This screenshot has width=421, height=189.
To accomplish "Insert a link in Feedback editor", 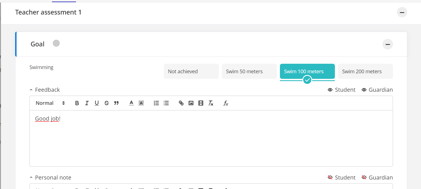I will coord(181,103).
